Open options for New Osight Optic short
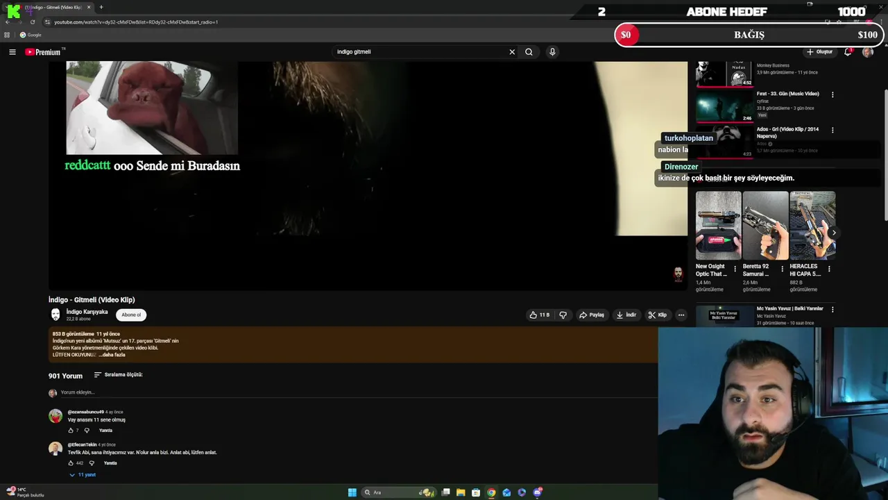Viewport: 888px width, 500px height. click(735, 269)
